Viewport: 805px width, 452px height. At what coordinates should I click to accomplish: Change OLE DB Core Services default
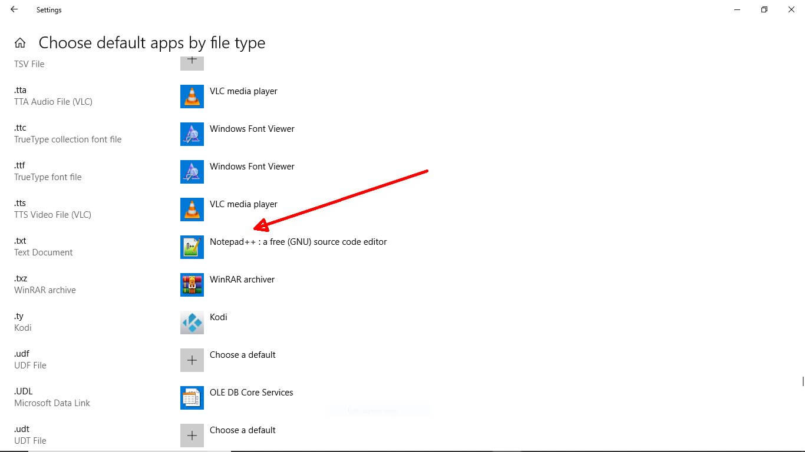click(x=252, y=393)
